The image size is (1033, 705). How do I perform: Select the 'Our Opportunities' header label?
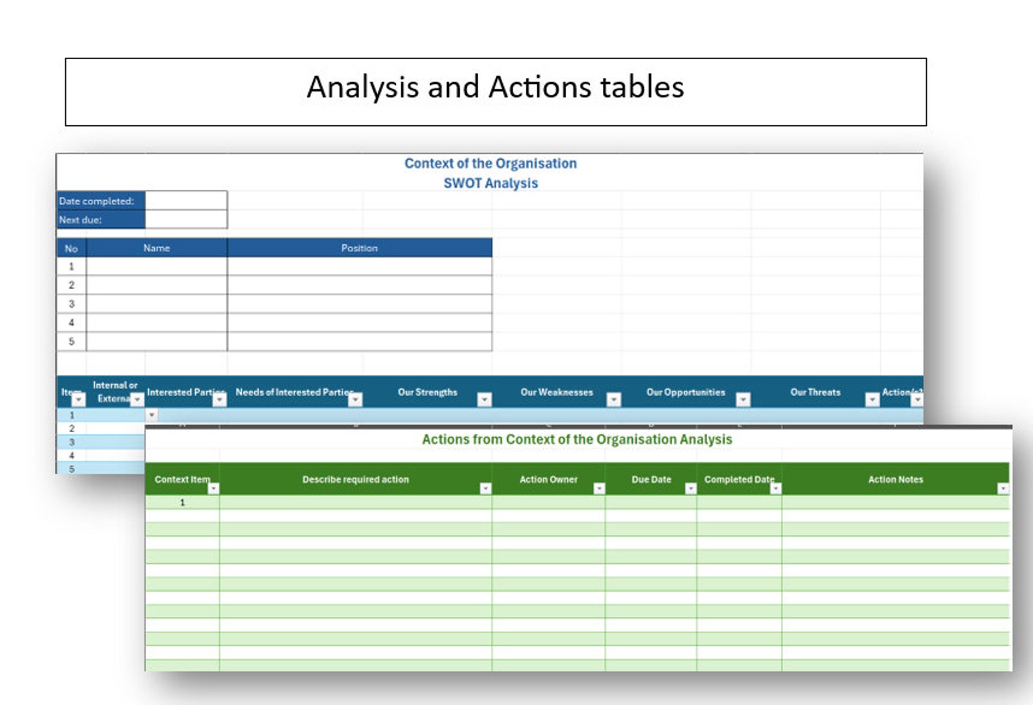[x=686, y=392]
